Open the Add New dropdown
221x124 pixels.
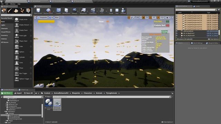tap(7, 93)
